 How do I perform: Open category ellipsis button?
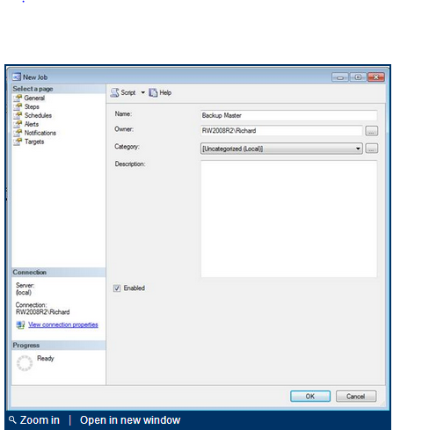point(372,149)
